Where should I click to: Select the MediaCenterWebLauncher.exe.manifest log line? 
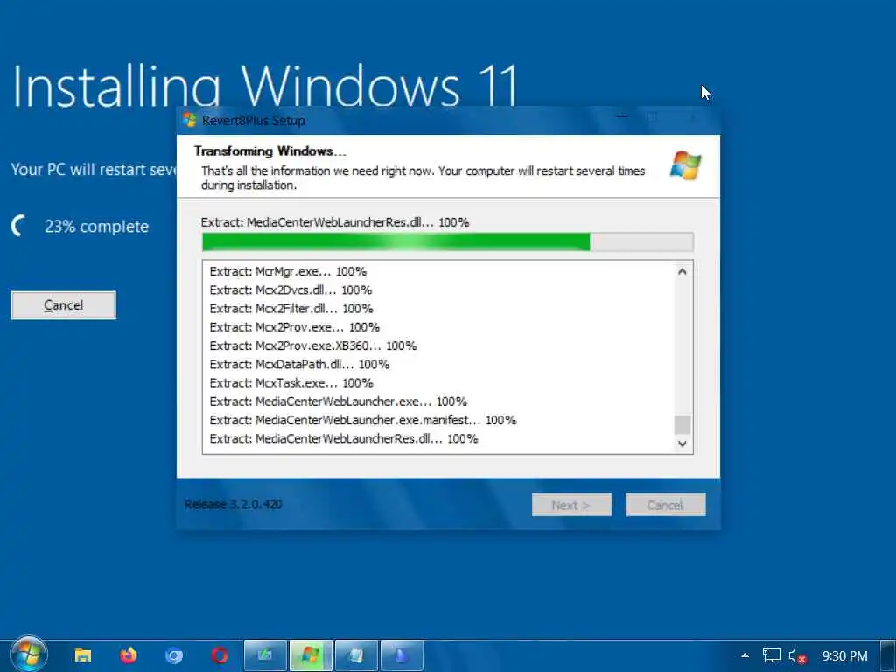363,420
